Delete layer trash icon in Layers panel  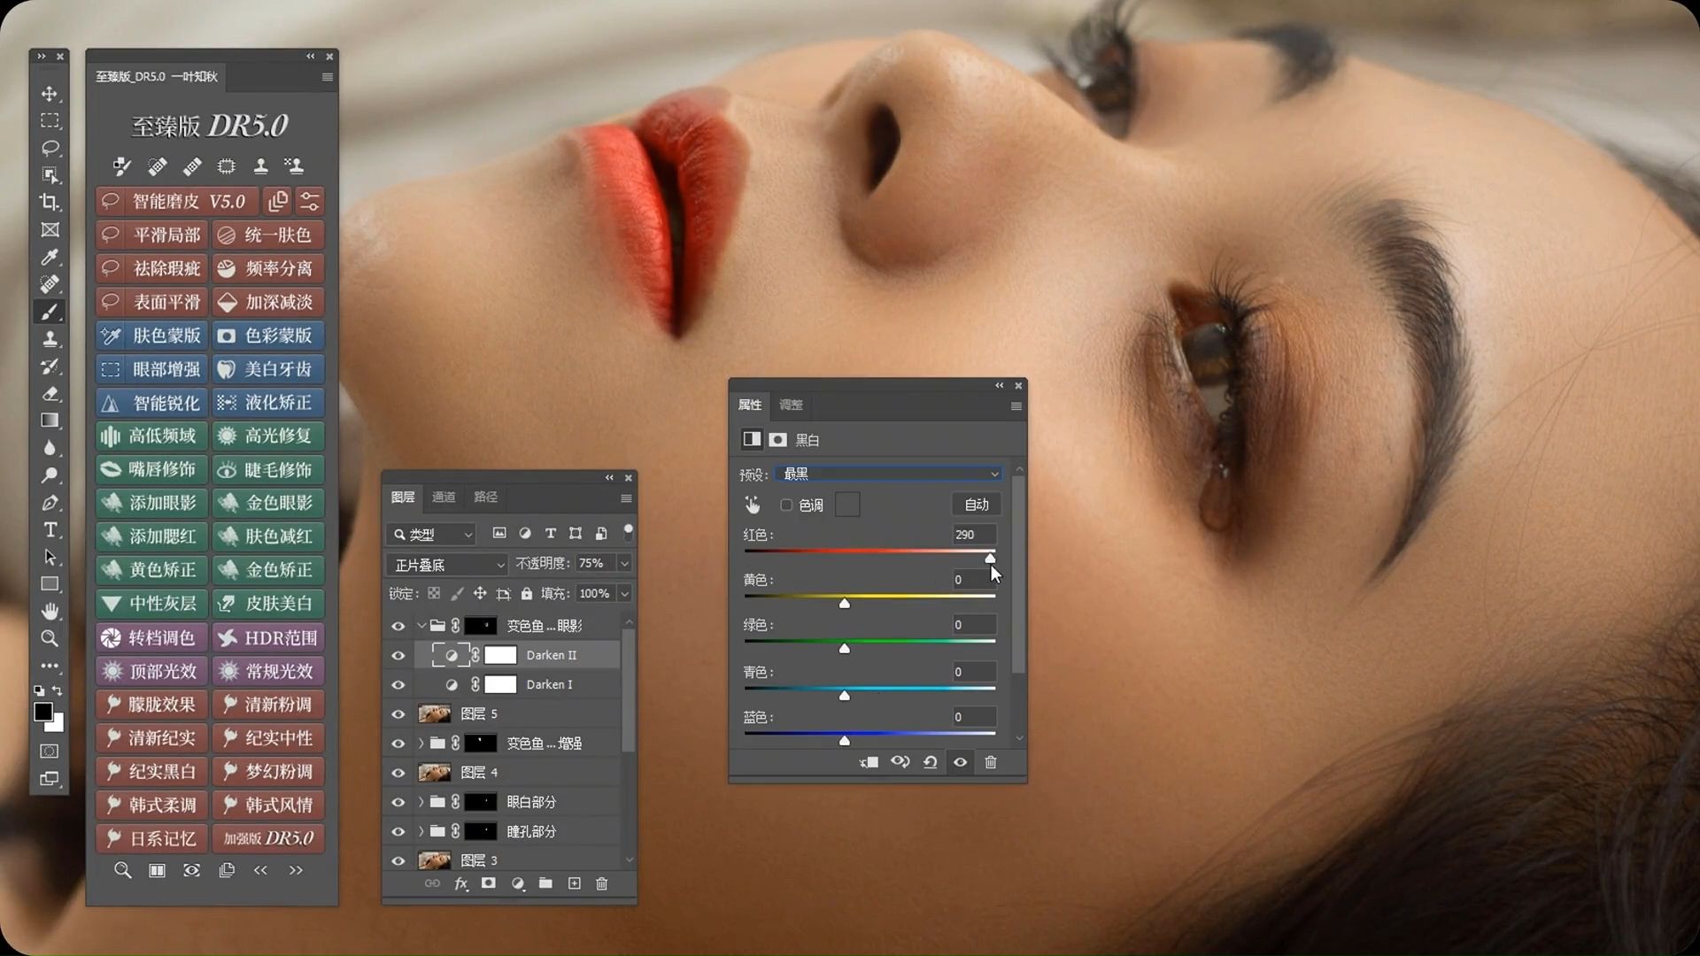click(602, 883)
